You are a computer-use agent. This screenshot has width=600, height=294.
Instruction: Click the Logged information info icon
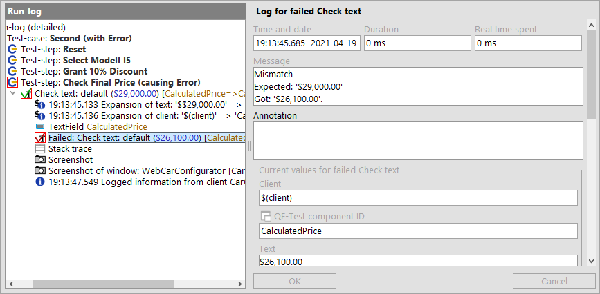40,182
